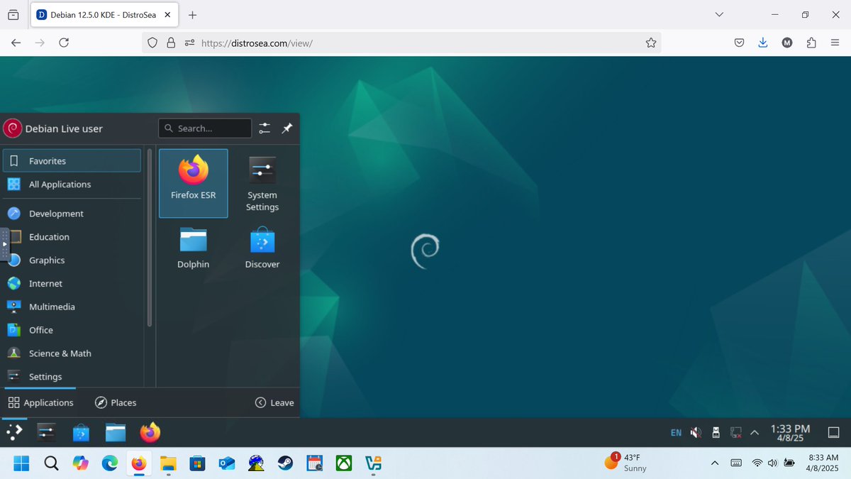Click the KDE clock showing 1:33 PM
Screen dimensions: 851x479
790,433
